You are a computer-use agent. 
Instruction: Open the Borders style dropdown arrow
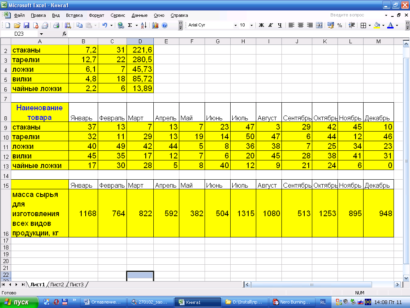coord(370,25)
